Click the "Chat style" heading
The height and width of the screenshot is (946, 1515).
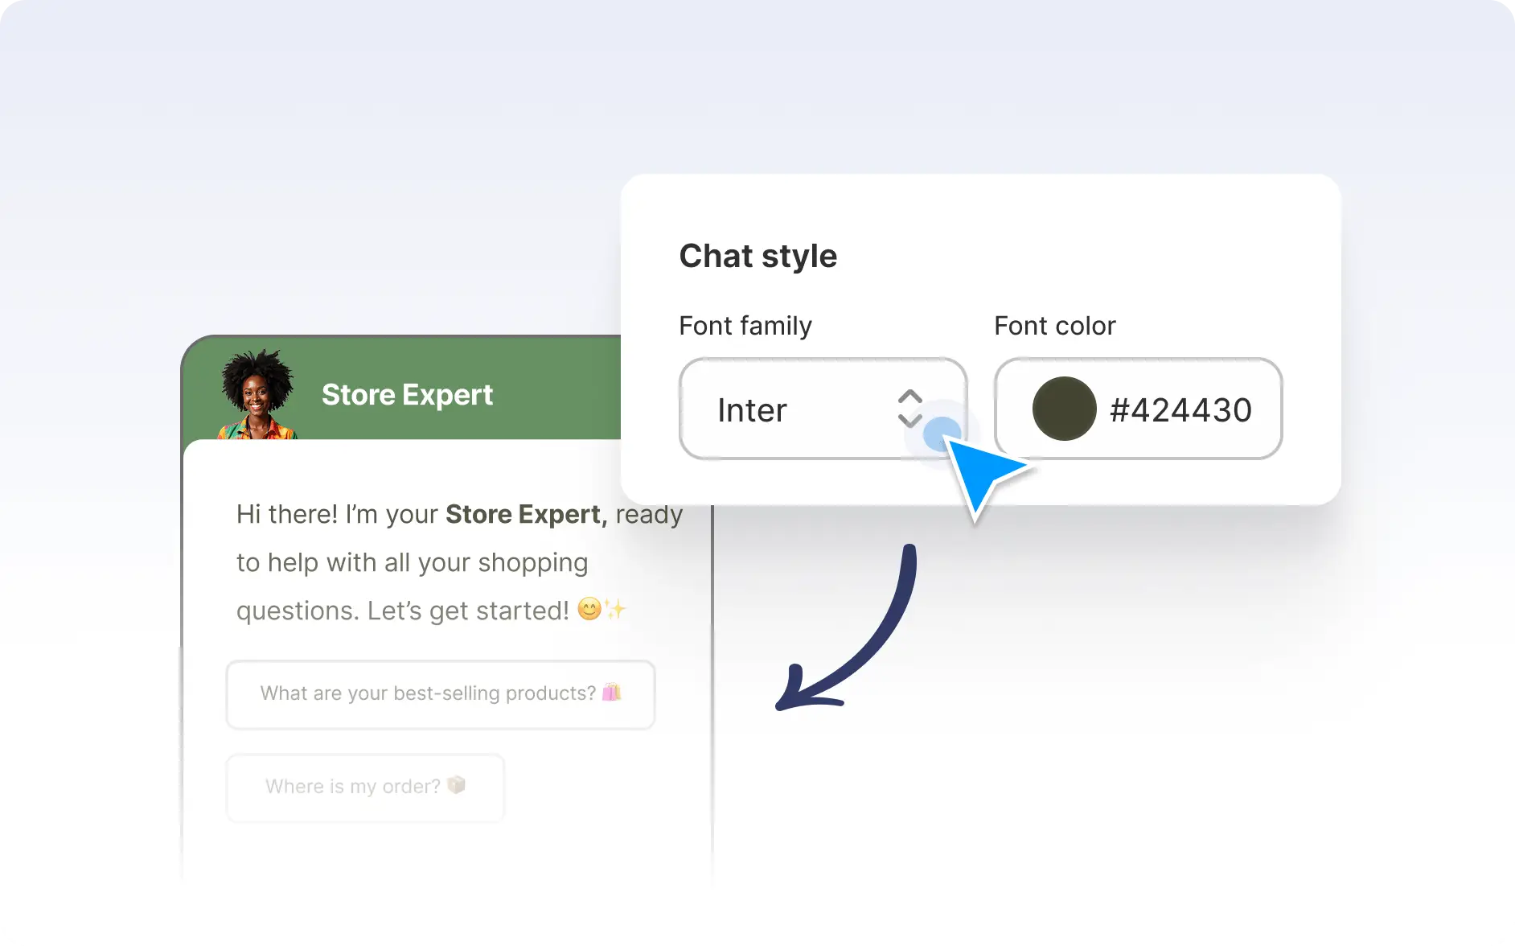(x=757, y=257)
